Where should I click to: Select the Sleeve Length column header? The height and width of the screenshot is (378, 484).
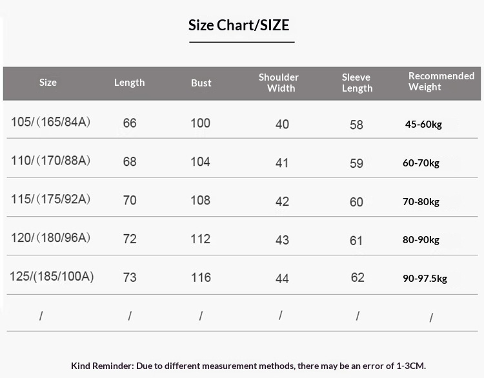(x=357, y=83)
